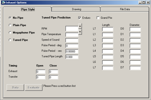
Task: Switch to the Drawing tab
Action: [x=76, y=9]
